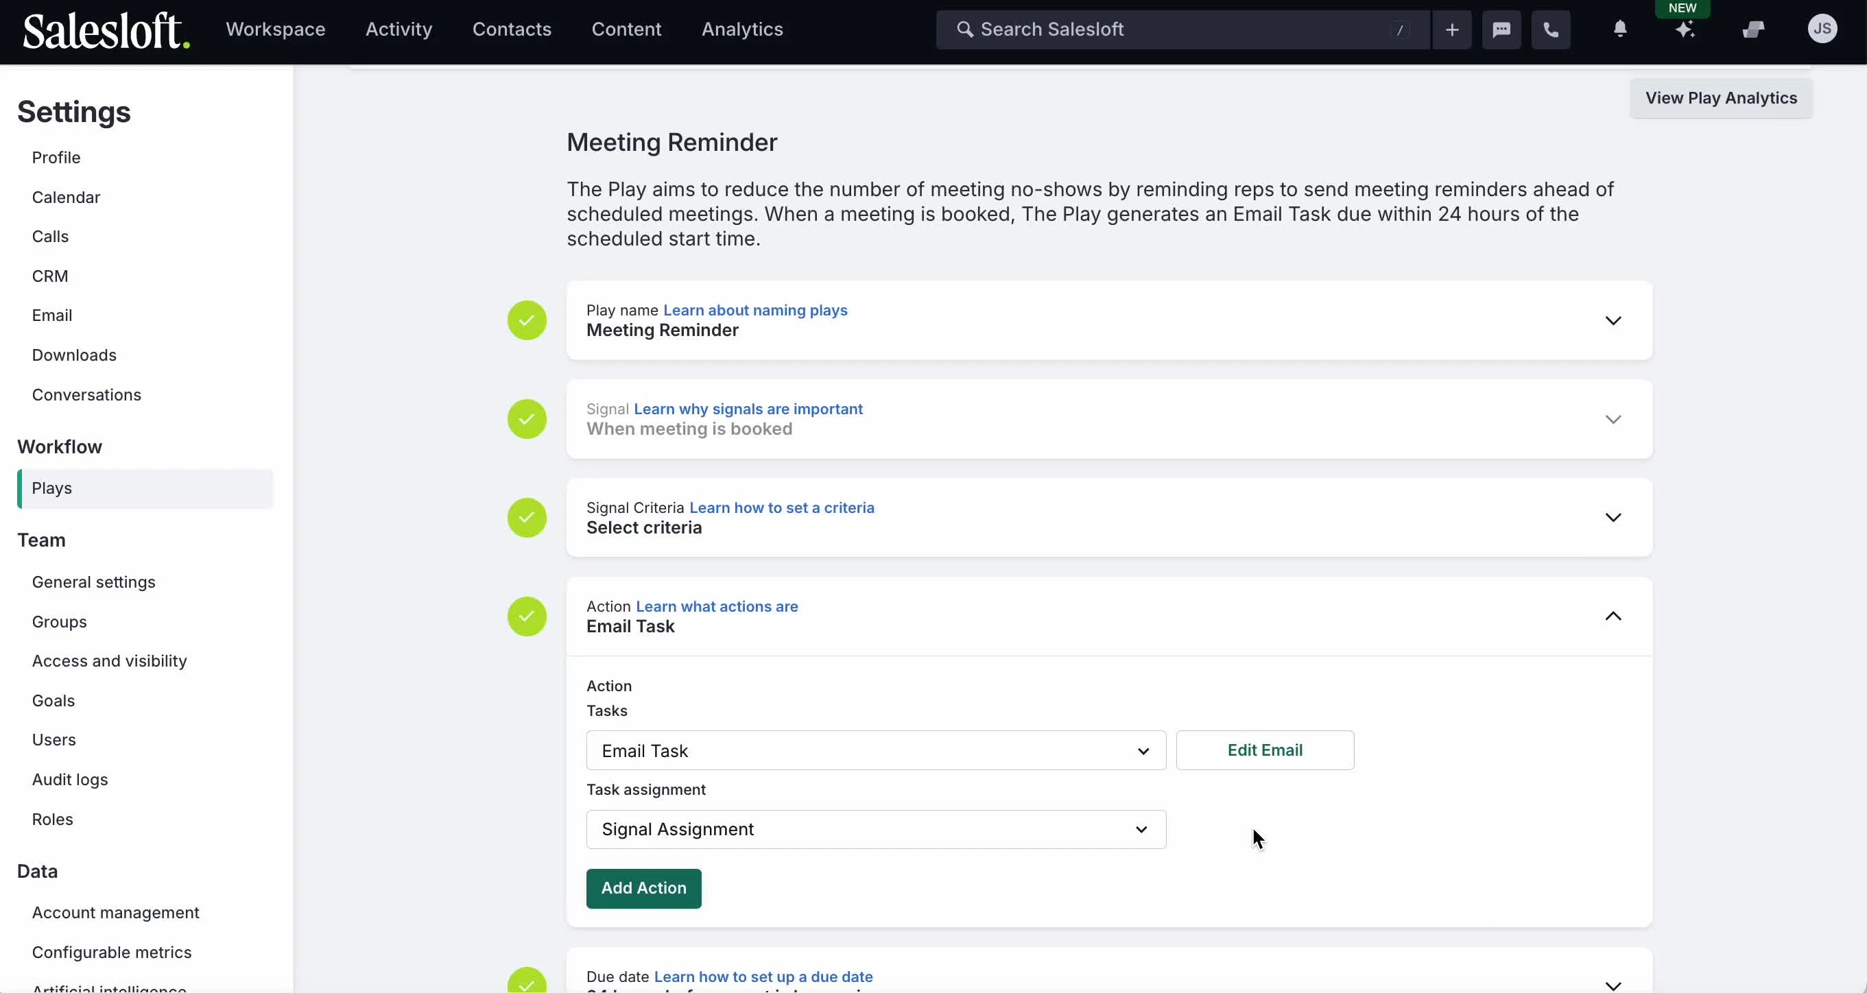Click green checkmark beside Signal
This screenshot has width=1867, height=993.
(527, 419)
